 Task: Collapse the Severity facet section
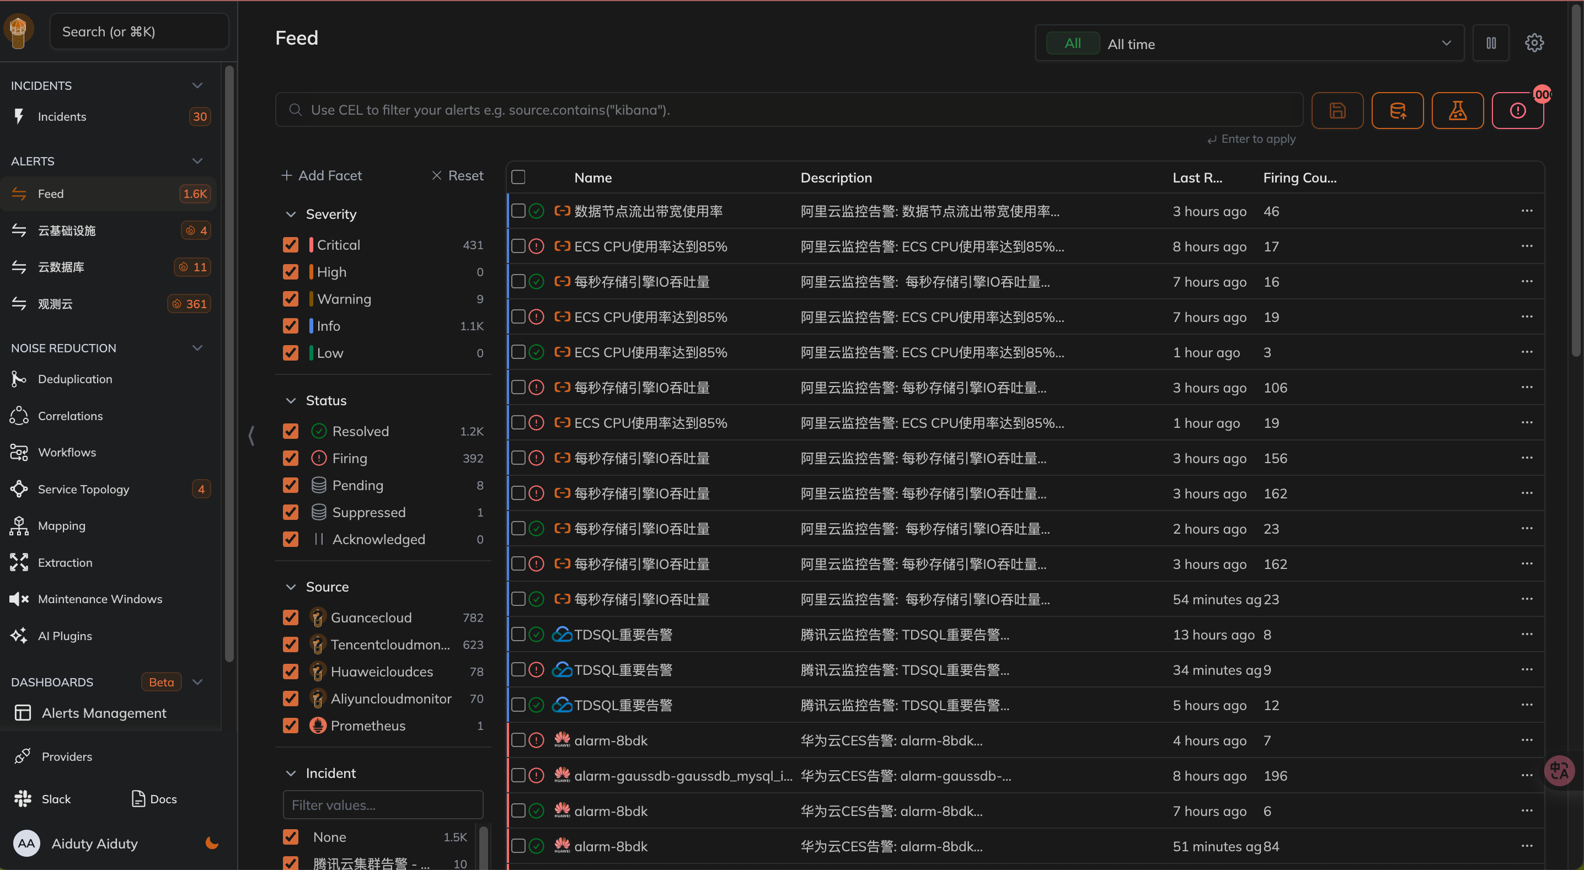[x=291, y=214]
